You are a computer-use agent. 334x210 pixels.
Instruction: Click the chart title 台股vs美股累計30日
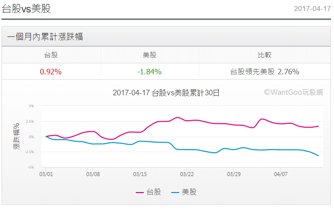coord(166,92)
